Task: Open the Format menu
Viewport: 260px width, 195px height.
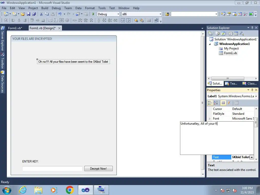Action: click(x=90, y=8)
